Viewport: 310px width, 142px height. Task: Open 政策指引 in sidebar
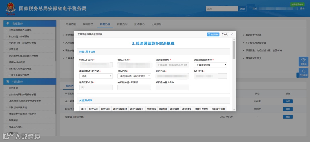[13, 120]
